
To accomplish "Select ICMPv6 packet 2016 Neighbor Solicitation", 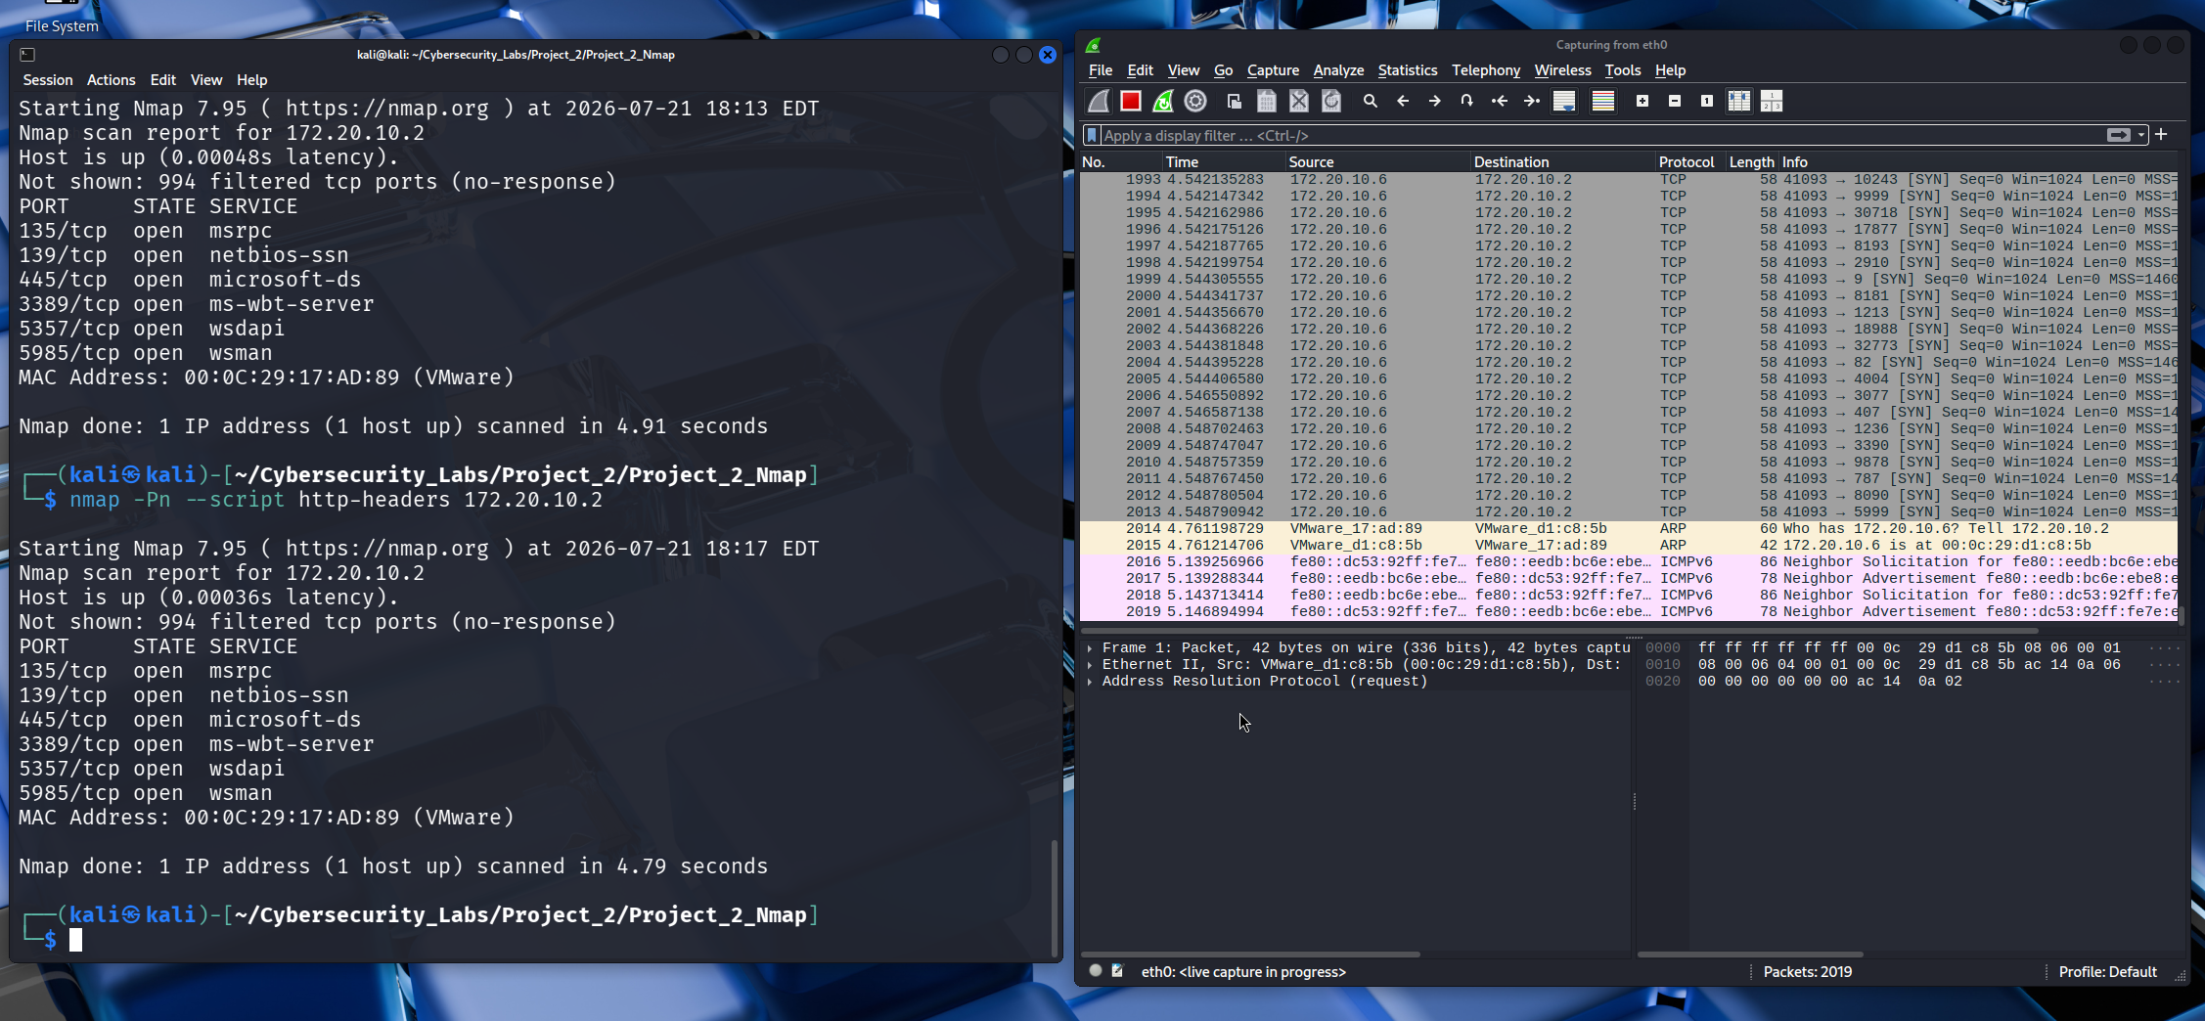I will [x=1629, y=562].
